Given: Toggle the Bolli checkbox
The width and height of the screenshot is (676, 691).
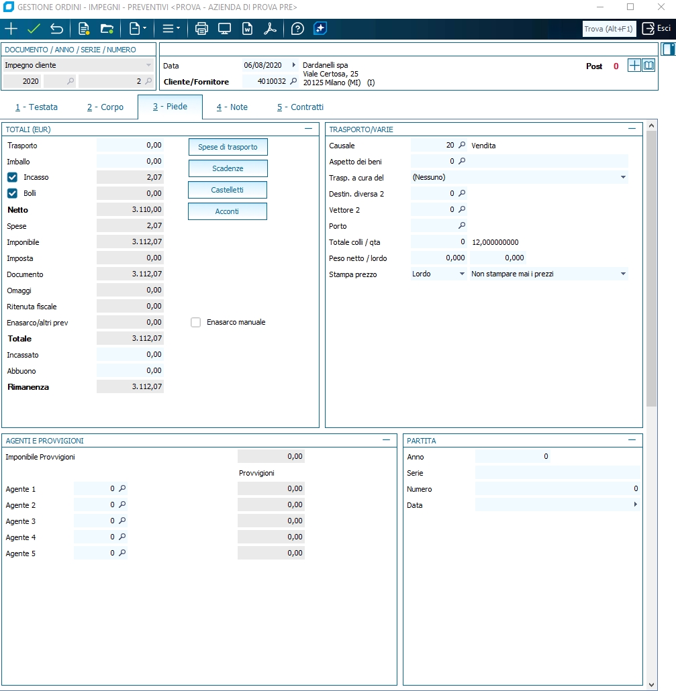Looking at the screenshot, I should tap(12, 194).
